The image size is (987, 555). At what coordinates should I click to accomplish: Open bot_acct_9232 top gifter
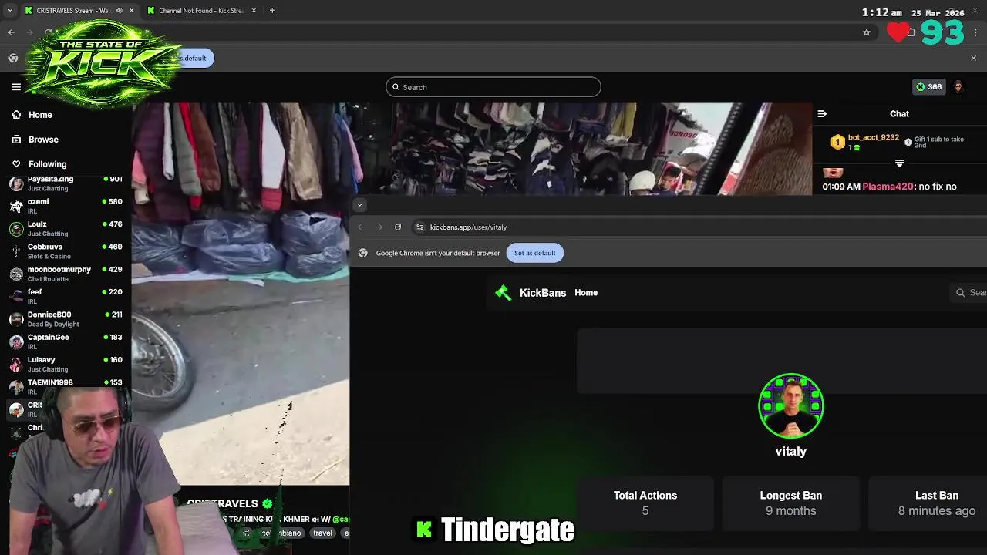(x=873, y=137)
